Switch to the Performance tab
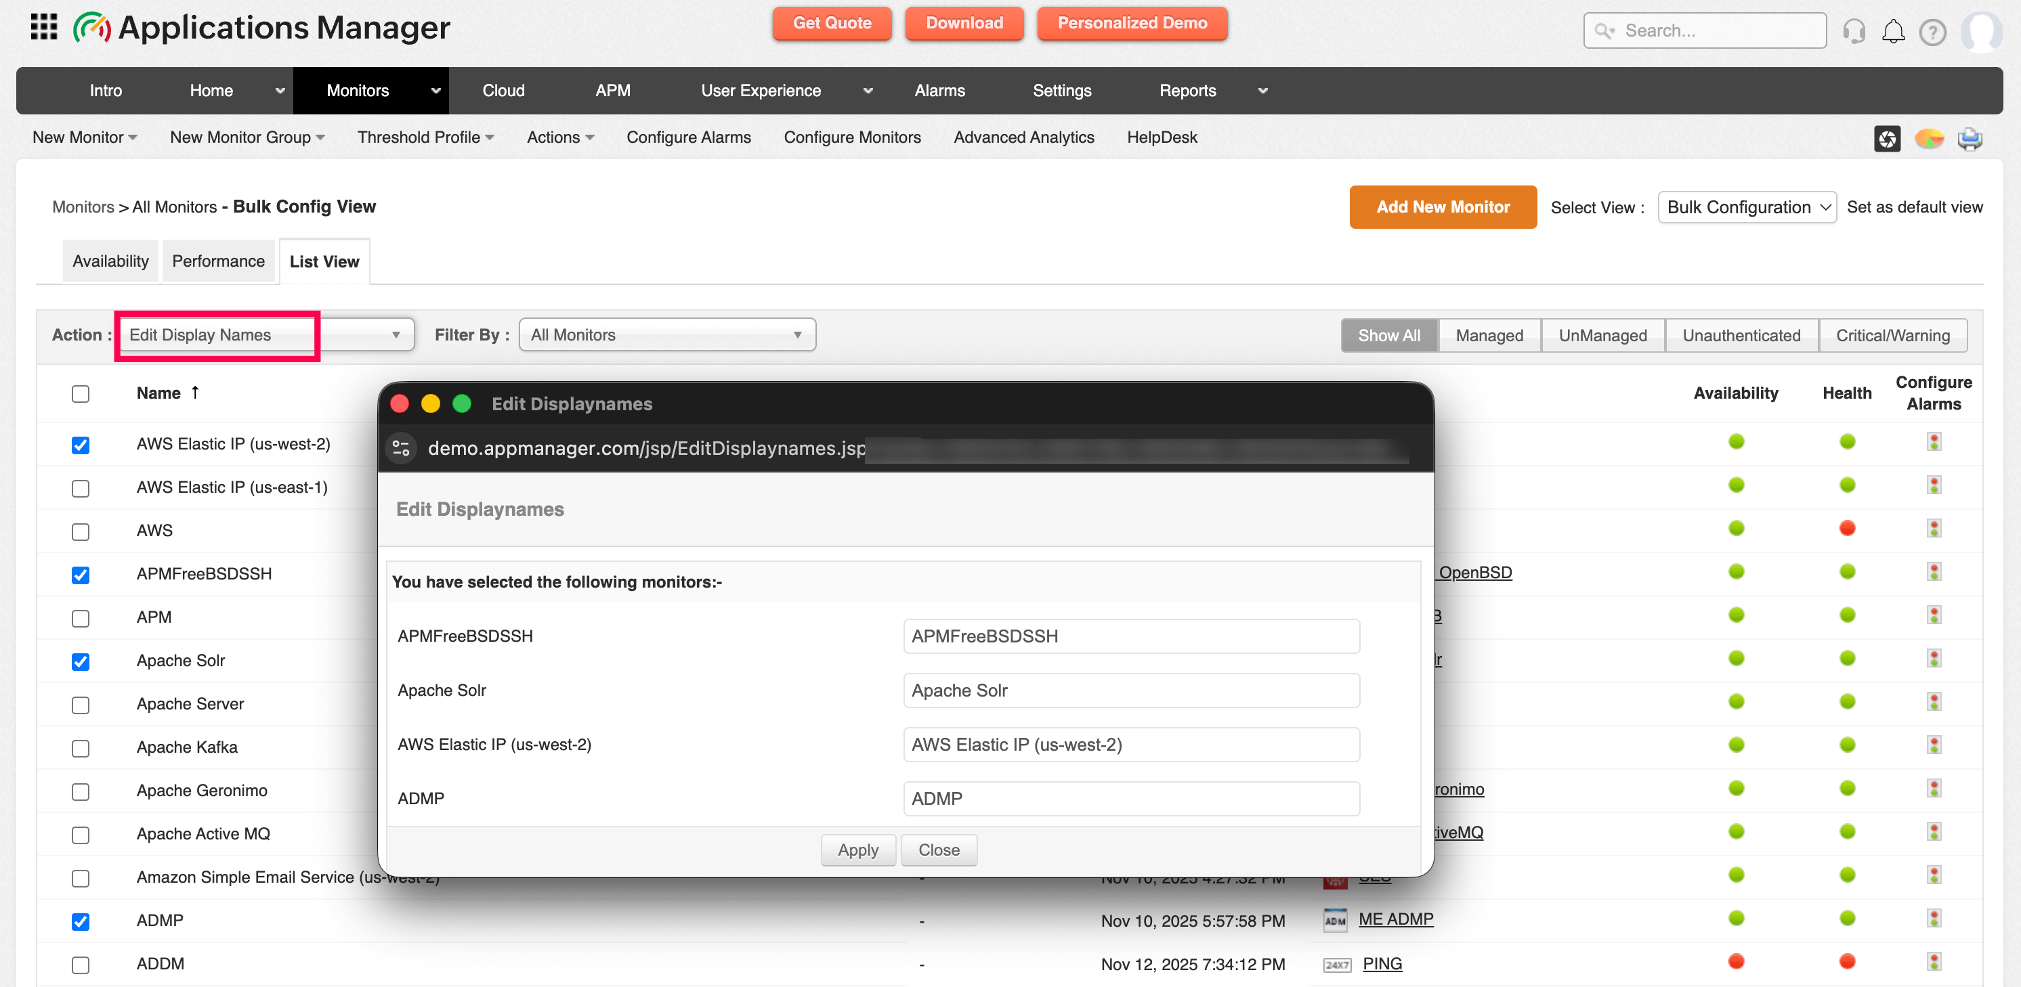 218,261
